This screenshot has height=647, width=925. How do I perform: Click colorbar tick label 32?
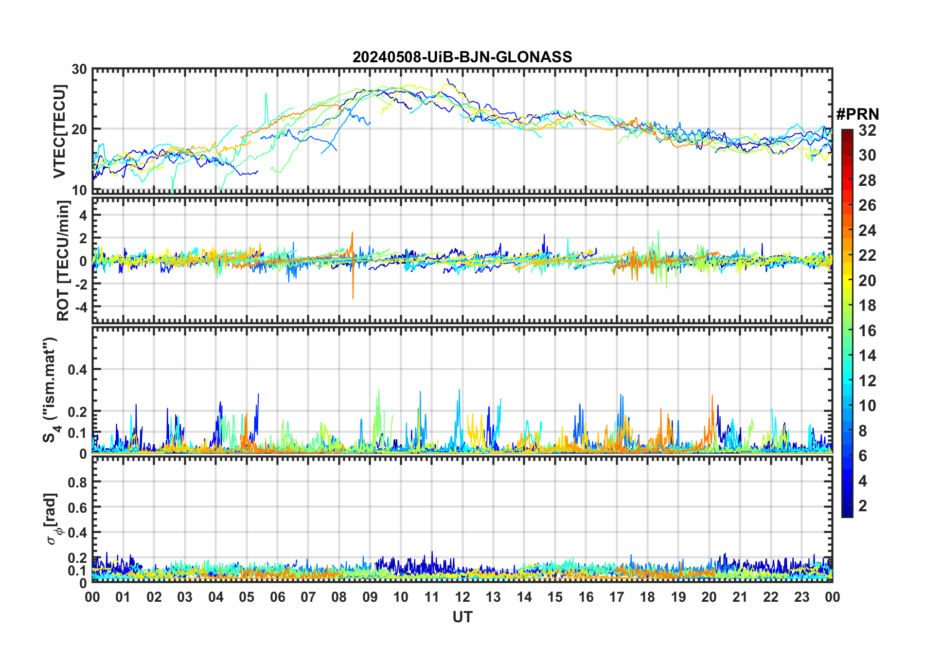pos(867,130)
